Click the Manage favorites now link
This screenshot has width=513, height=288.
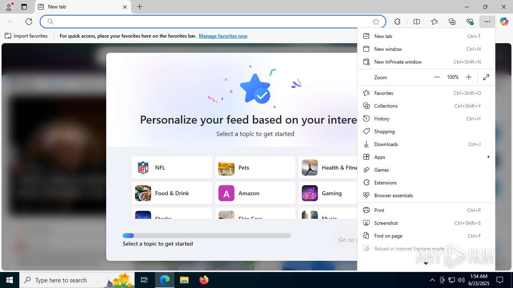[223, 36]
